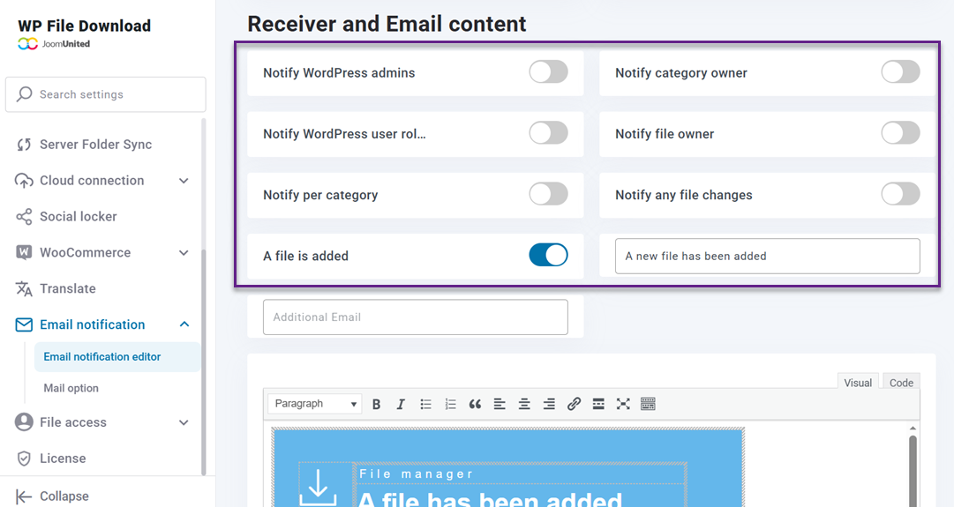
Task: Click the Email notification envelope icon
Action: click(x=24, y=324)
